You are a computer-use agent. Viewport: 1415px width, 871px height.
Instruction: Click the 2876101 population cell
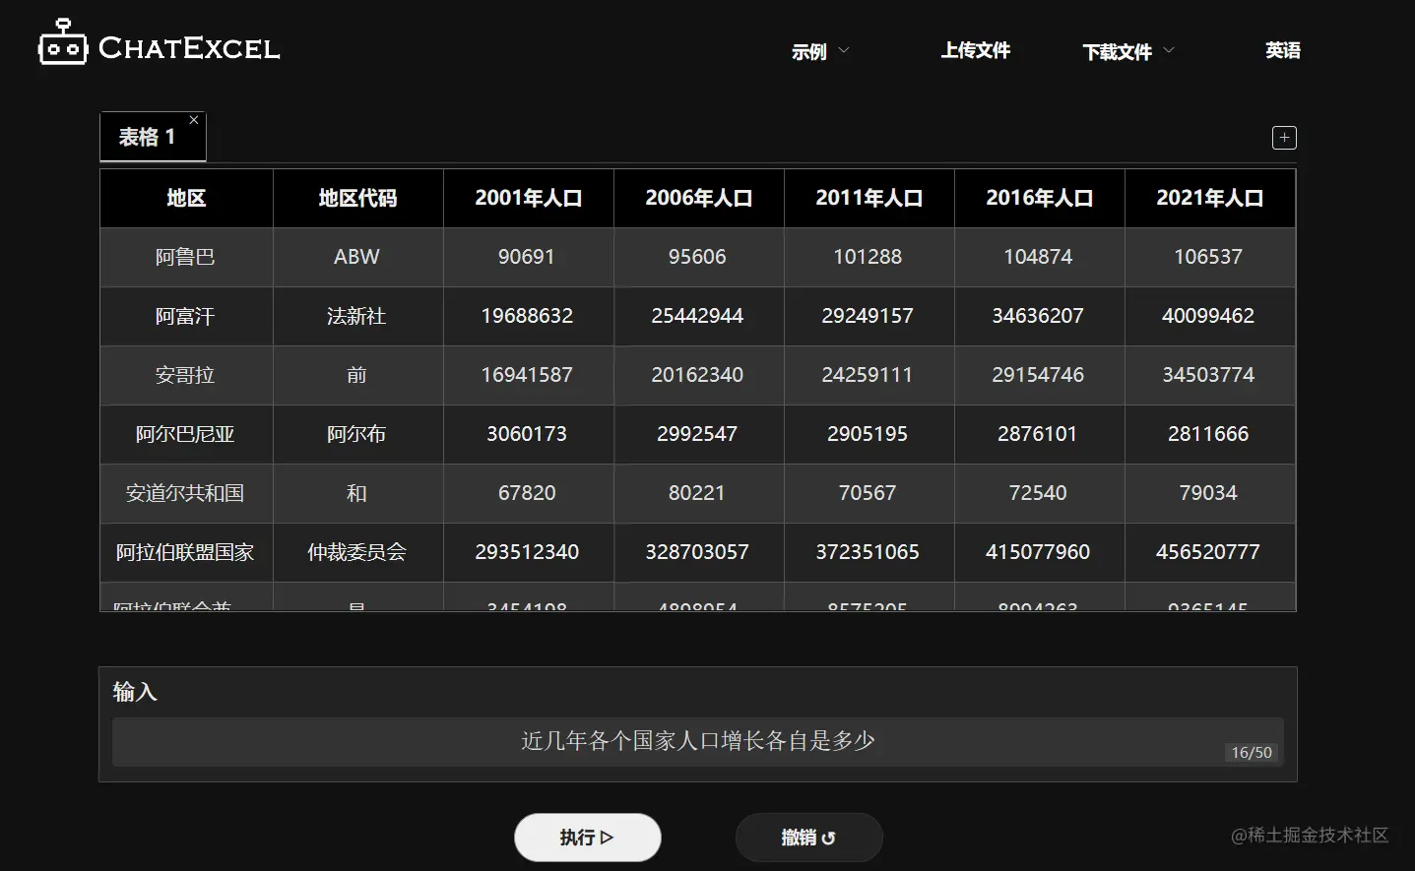pyautogui.click(x=1039, y=434)
